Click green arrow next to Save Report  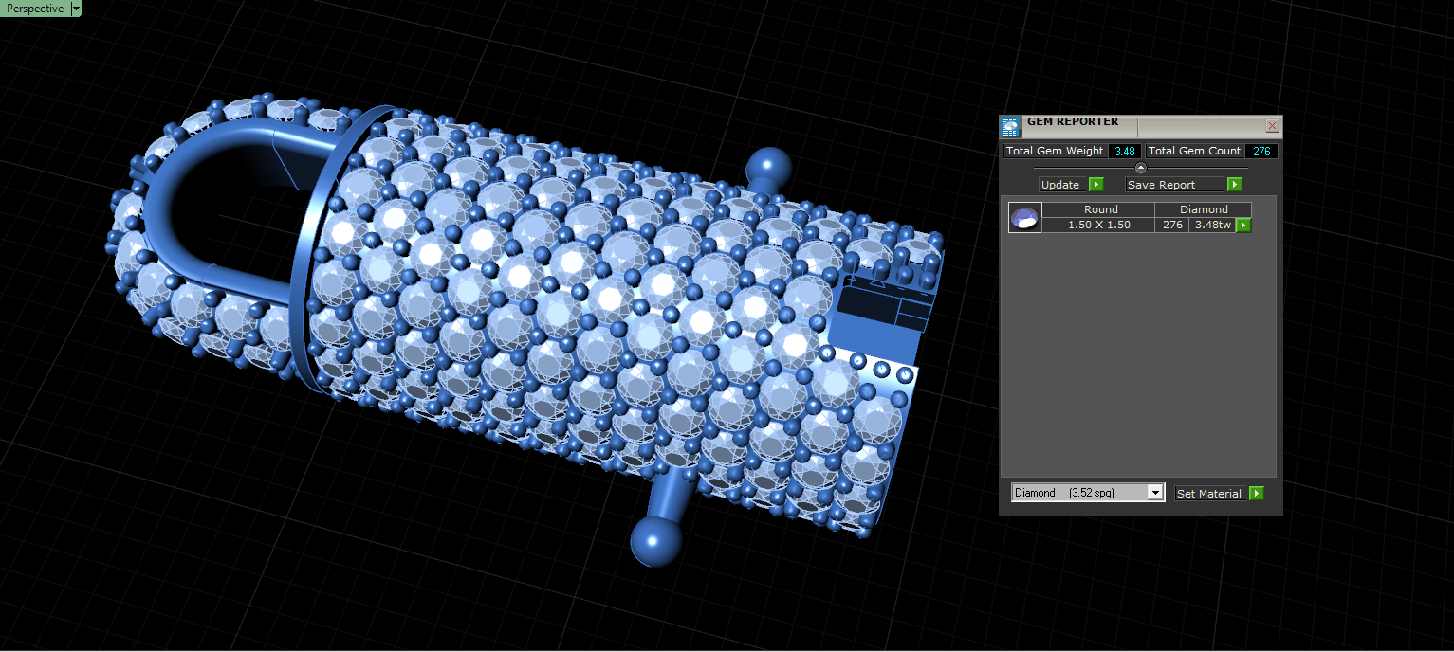pos(1234,185)
